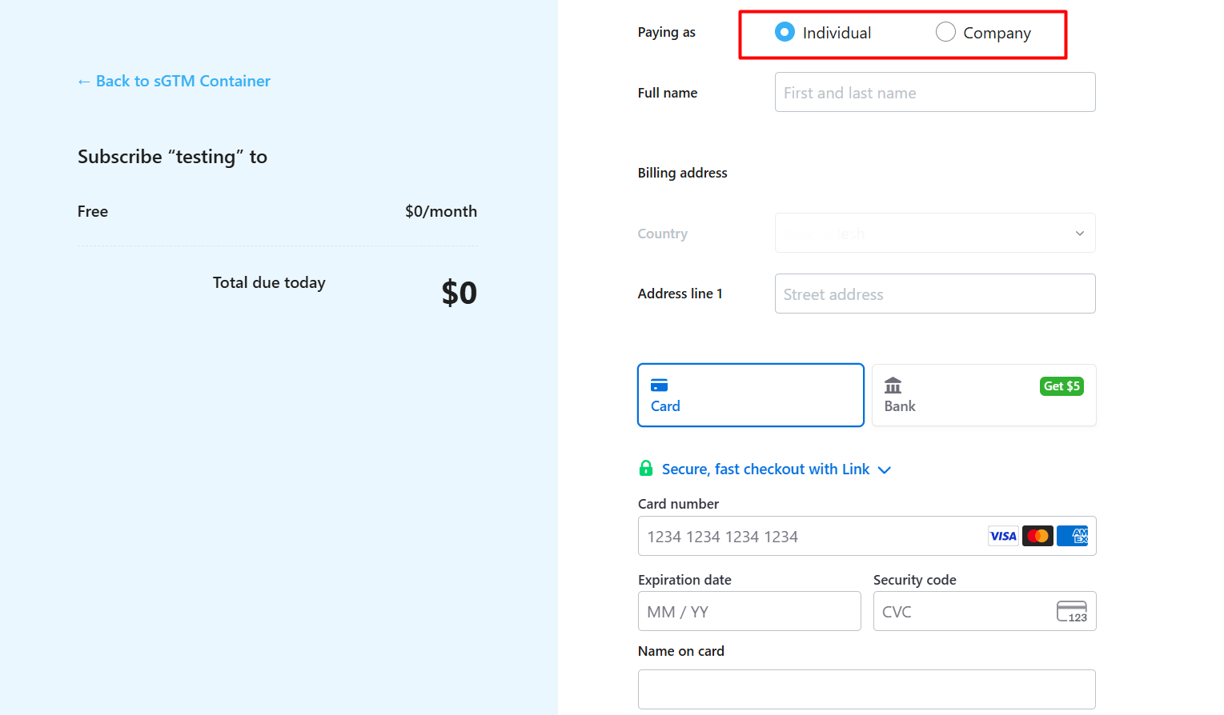Screen dimensions: 1224x715
Task: Click the green padlock icon
Action: coord(646,469)
